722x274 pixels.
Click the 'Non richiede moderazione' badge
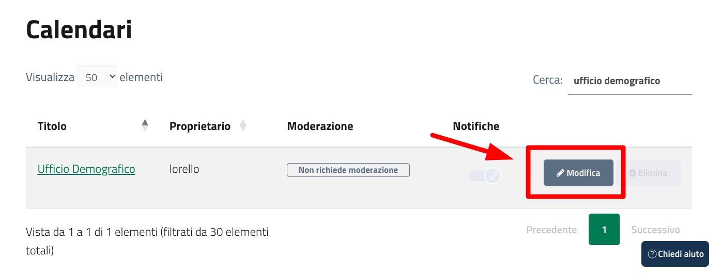point(348,170)
